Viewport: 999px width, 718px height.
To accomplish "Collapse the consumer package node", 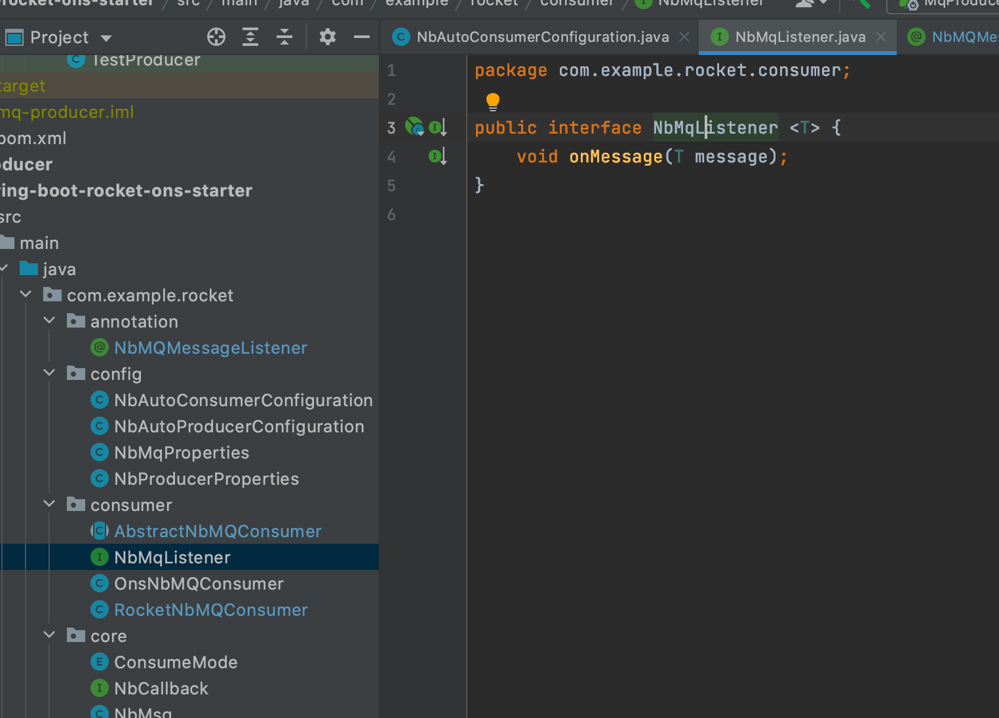I will (49, 504).
